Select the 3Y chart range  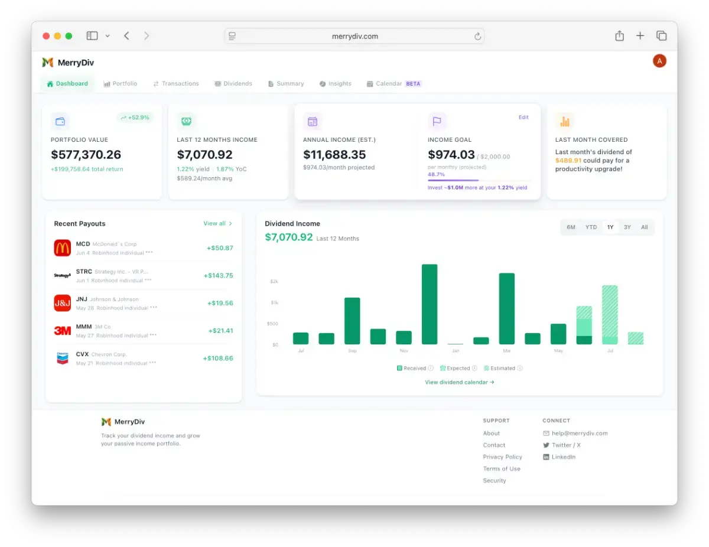click(627, 227)
